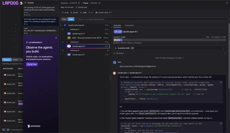Switch search scope to Trace
The height and width of the screenshot is (133, 230).
[x=64, y=19]
